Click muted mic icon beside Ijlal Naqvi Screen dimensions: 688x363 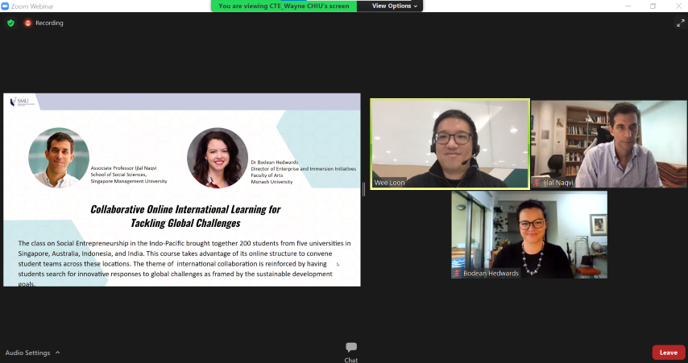click(537, 183)
